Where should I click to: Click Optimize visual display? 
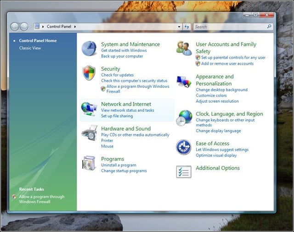point(216,155)
